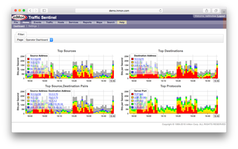The image size is (238, 149).
Task: Open 209.119.35.34 in Top Sources legend
Action: 37,72
